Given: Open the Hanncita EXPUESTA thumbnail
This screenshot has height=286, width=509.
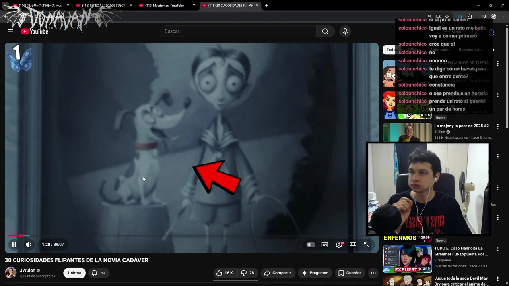Looking at the screenshot, I should pyautogui.click(x=407, y=259).
